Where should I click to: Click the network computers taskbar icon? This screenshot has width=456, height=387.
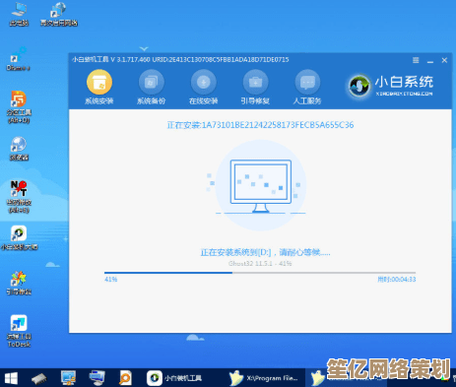click(x=97, y=378)
